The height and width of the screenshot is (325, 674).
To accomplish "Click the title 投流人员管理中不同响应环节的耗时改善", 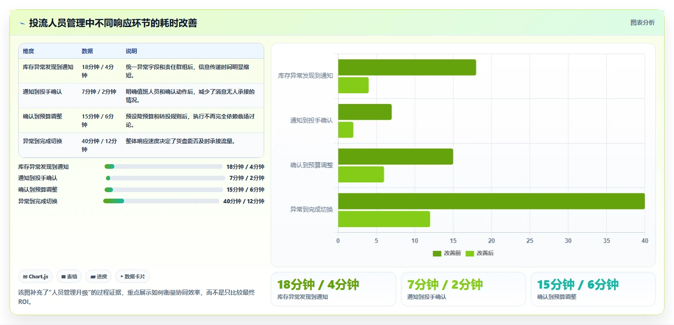I will click(113, 23).
